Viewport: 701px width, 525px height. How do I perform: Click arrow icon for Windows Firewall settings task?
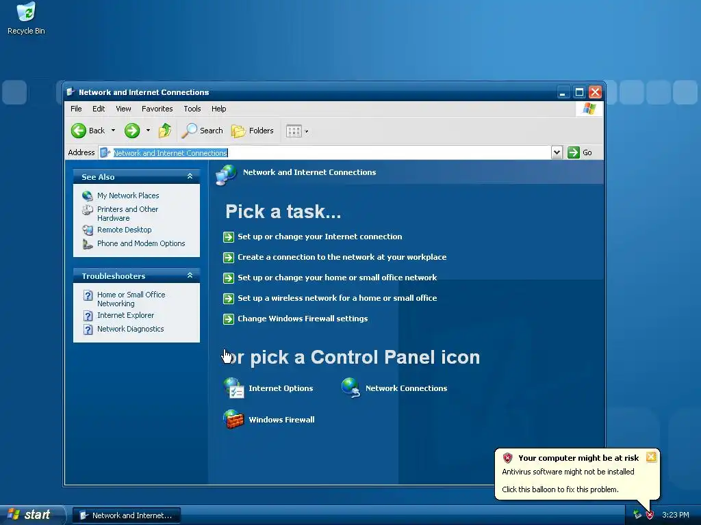point(229,319)
